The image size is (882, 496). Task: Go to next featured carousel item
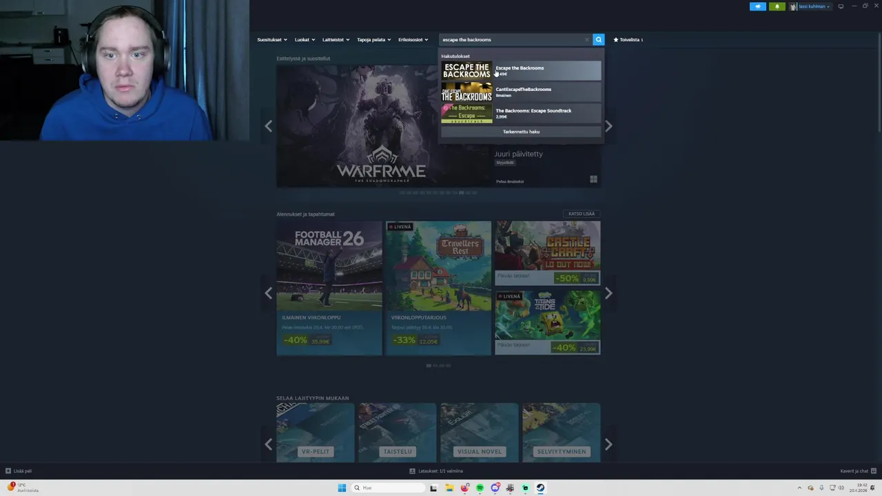point(608,125)
